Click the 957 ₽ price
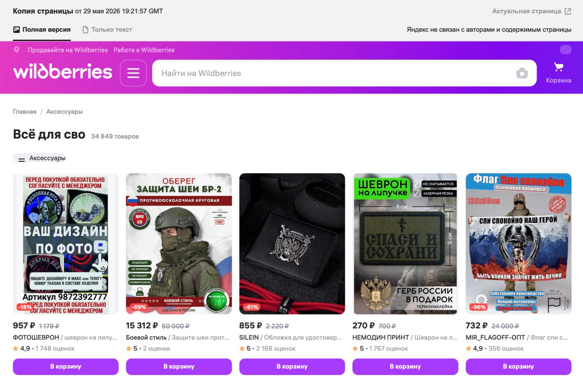583x381 pixels. click(x=24, y=325)
